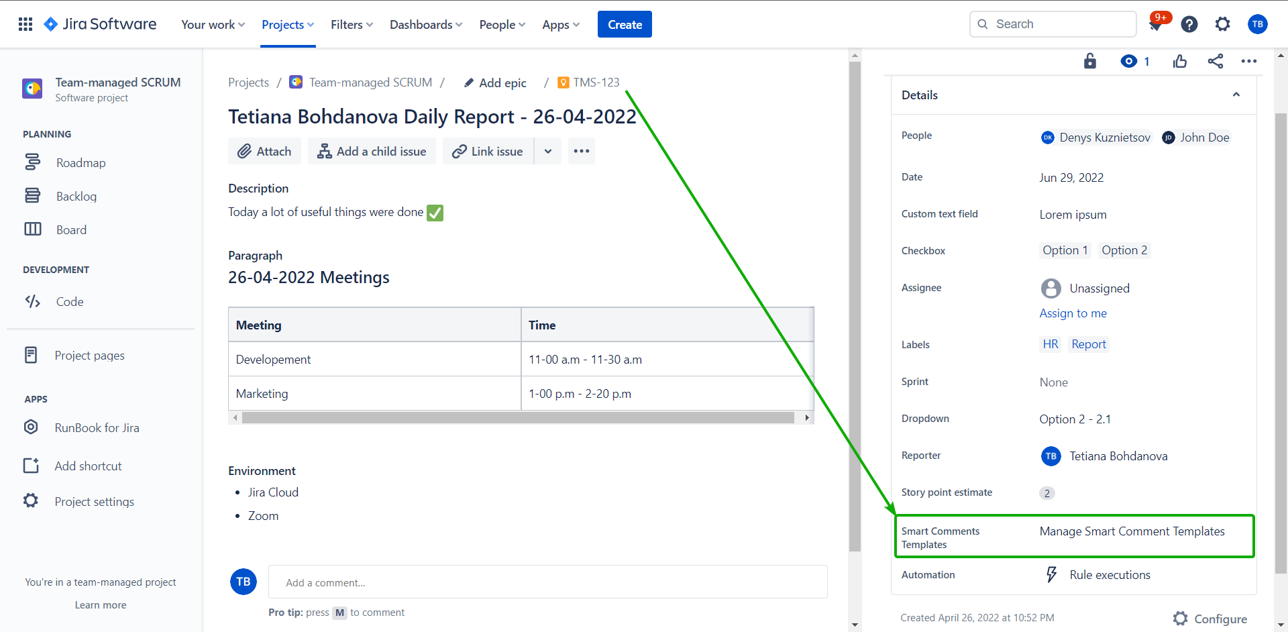Go to Backlog in the sidebar
The height and width of the screenshot is (632, 1288).
pos(76,197)
